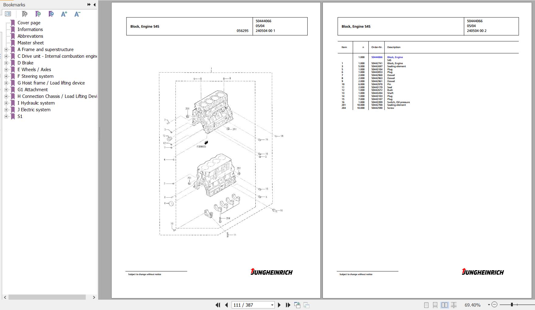The image size is (535, 310).
Task: Jump to the last page
Action: tap(288, 305)
